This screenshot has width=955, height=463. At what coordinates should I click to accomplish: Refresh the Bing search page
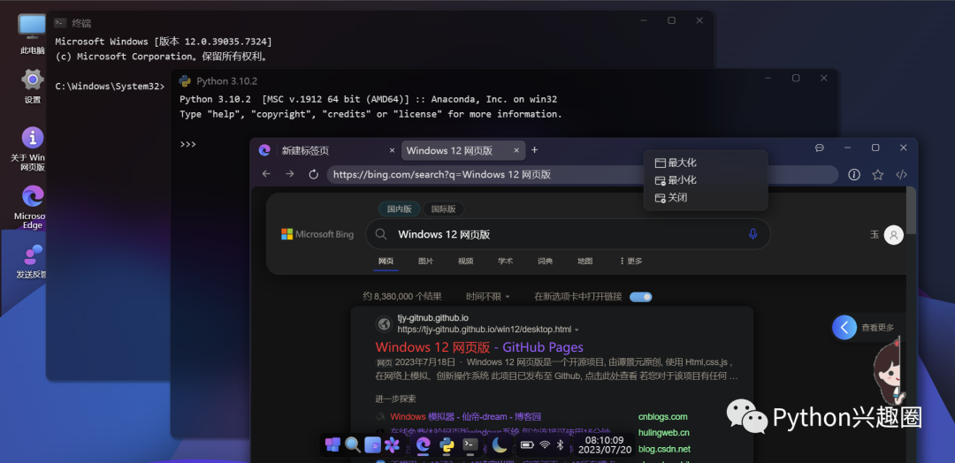[314, 174]
